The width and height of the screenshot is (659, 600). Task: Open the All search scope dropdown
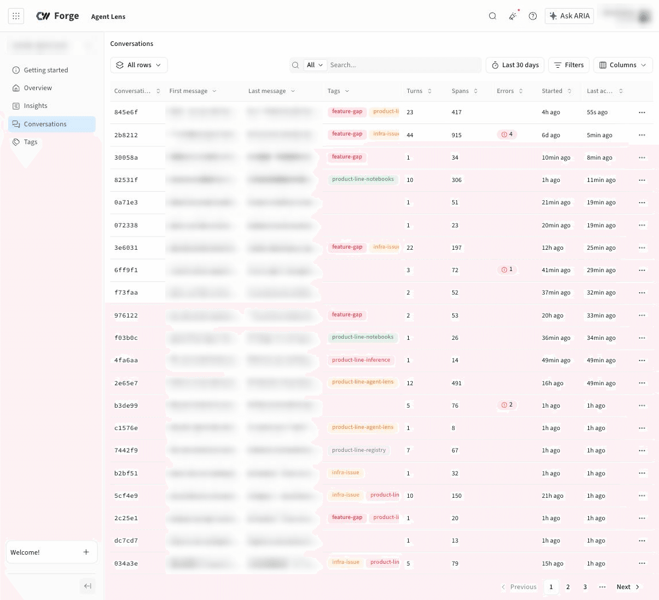(315, 65)
